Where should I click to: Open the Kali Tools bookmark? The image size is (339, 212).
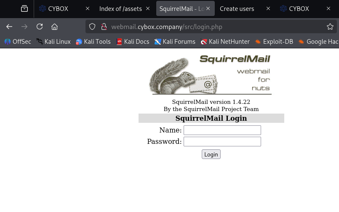93,42
